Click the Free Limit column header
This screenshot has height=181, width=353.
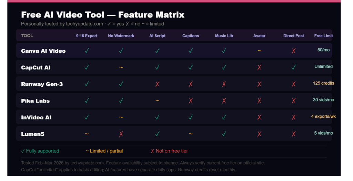click(323, 36)
